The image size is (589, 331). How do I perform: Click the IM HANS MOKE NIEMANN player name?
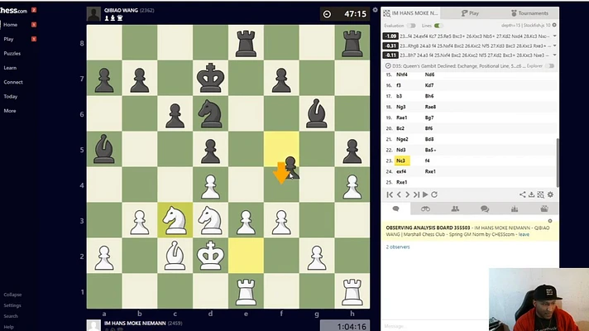(135, 323)
